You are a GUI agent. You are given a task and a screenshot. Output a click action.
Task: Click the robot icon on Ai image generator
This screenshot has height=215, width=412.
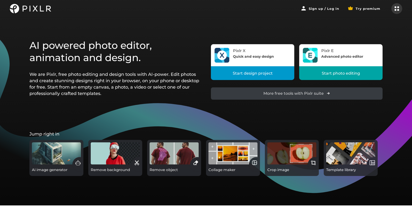(x=78, y=163)
